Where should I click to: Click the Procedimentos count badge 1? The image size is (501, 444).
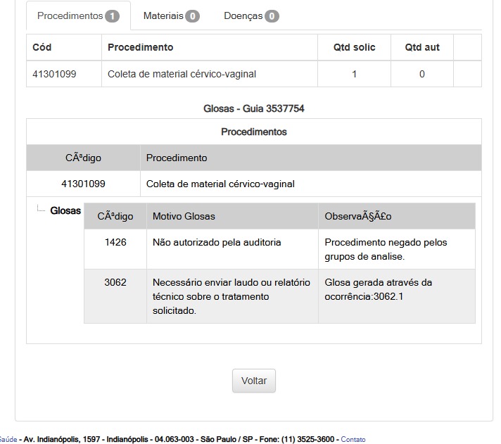112,16
